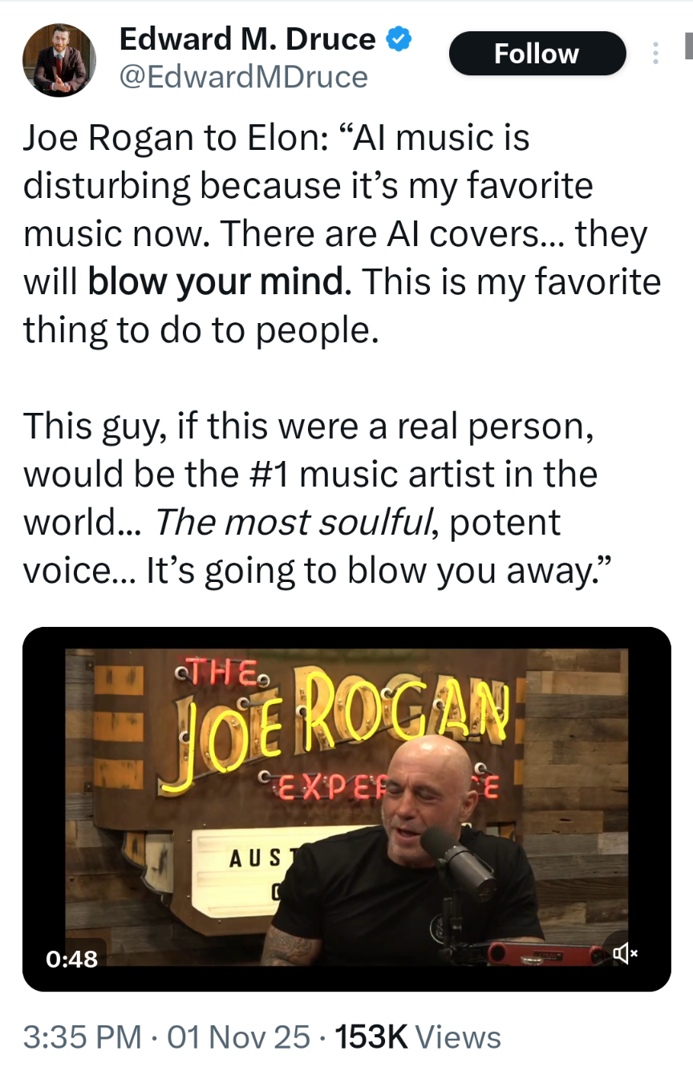Screen dimensions: 693x1075
Task: Click the 'Joe Rogan to Elon' opening line
Action: pos(172,139)
